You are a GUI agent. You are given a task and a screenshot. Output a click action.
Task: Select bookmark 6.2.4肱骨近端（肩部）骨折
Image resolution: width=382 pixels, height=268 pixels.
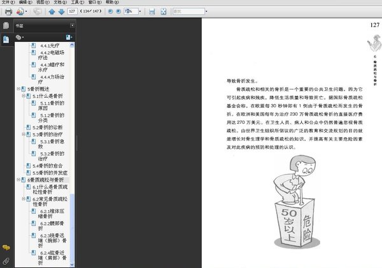(52, 258)
